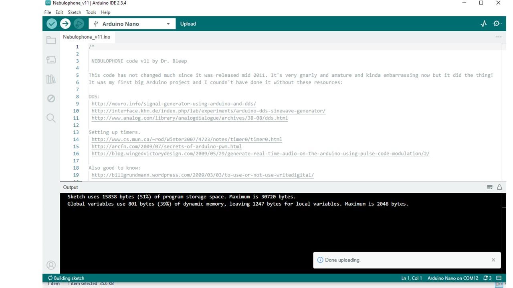Click the Output panel vertical scrollbar
Image resolution: width=513 pixels, height=288 pixels.
pyautogui.click(x=504, y=233)
